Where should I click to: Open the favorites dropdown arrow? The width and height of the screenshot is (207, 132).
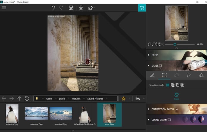(x=129, y=99)
